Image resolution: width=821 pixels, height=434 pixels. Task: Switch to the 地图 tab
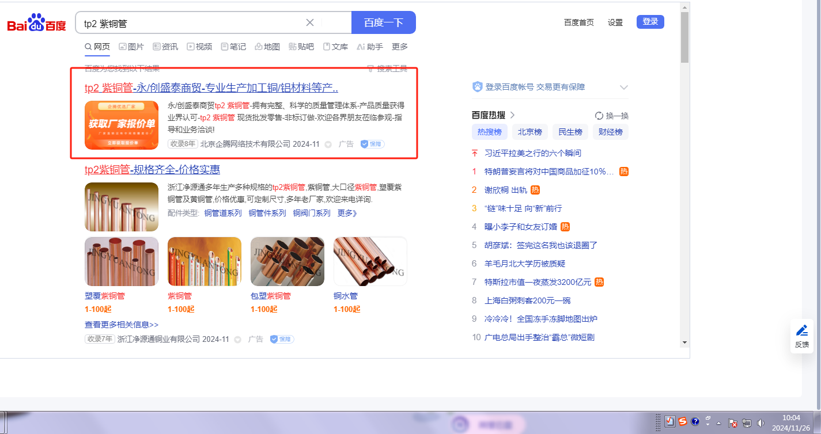pos(267,47)
